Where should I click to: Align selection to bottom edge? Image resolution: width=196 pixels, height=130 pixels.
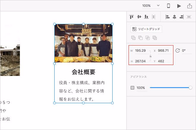[x=146, y=17]
